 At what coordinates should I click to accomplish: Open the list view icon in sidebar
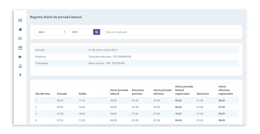[20, 30]
